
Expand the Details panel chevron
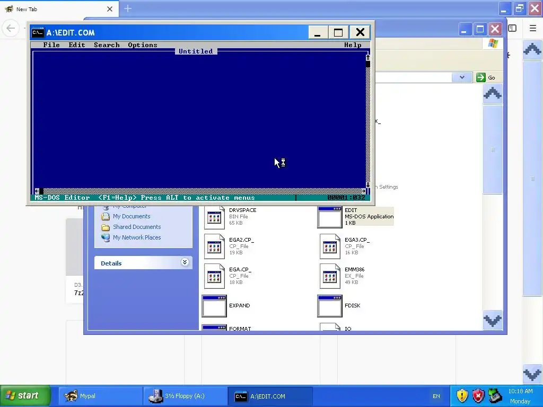185,262
